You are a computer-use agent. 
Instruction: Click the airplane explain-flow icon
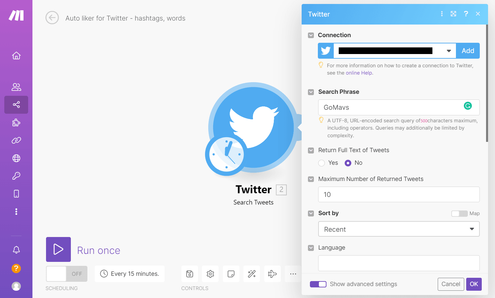click(272, 274)
